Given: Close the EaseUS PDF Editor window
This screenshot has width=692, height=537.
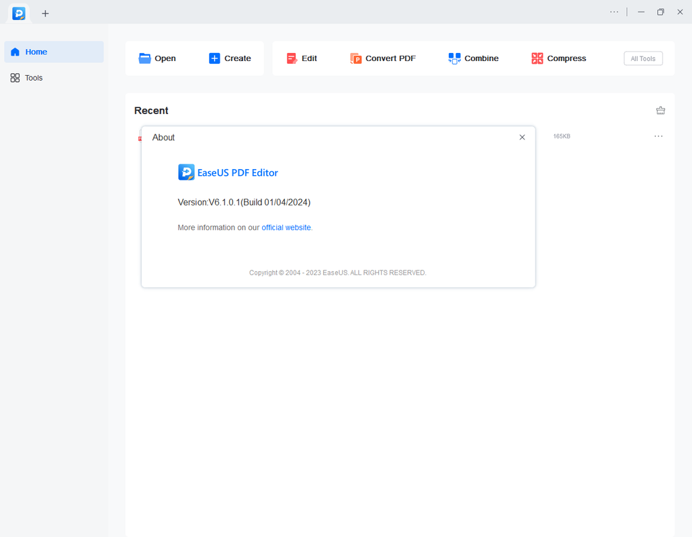Looking at the screenshot, I should coord(680,12).
